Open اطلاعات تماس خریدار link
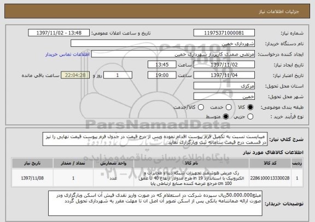 point(67,55)
